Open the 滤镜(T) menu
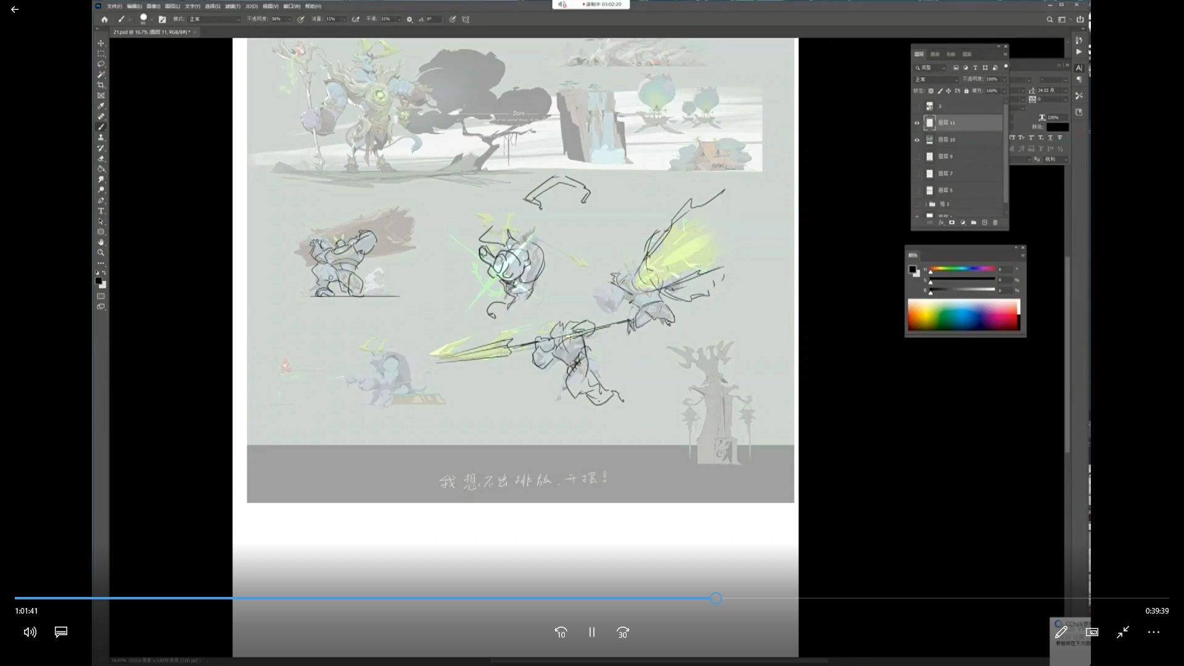Image resolution: width=1184 pixels, height=666 pixels. coord(232,6)
